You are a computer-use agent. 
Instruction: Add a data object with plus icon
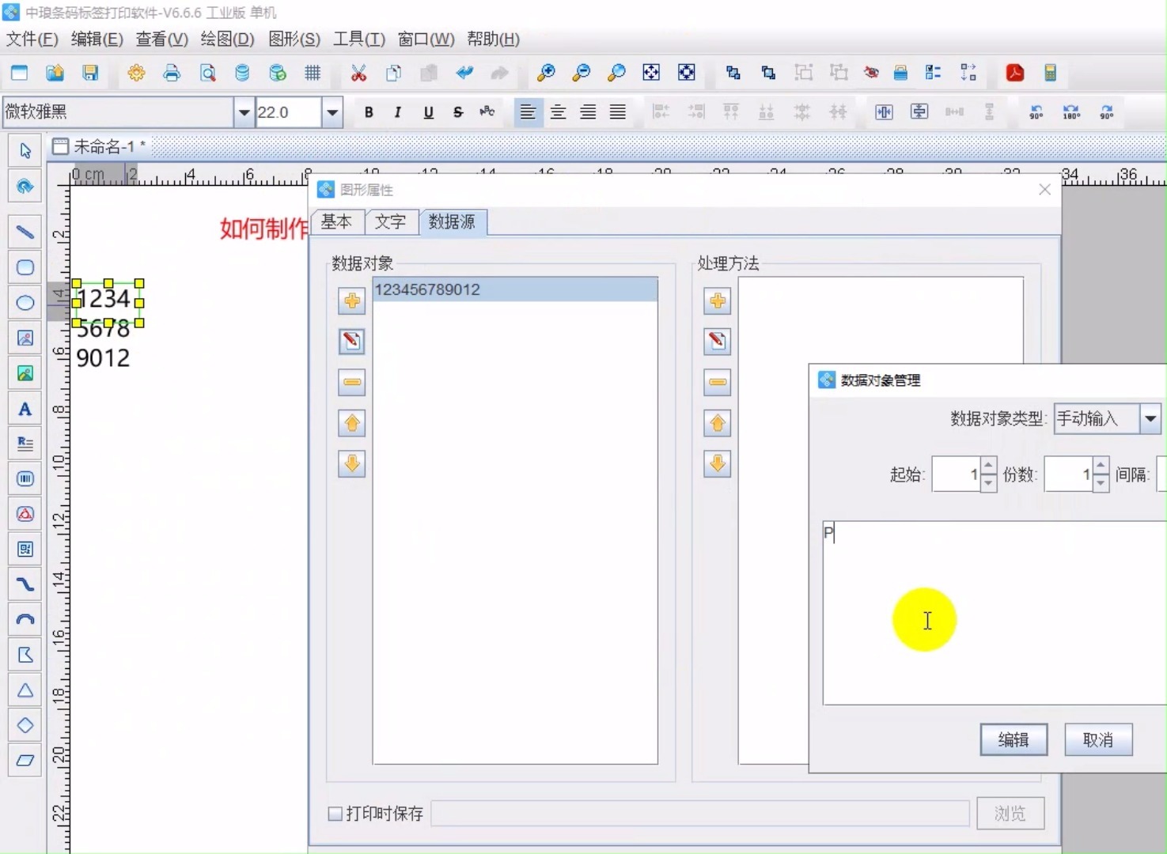pyautogui.click(x=352, y=300)
